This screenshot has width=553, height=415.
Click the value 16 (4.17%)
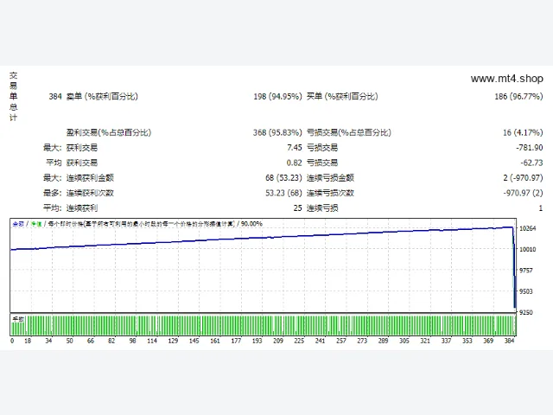point(523,132)
